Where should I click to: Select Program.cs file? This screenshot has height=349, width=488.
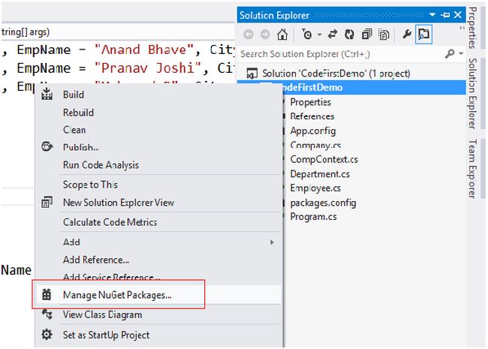pos(313,216)
